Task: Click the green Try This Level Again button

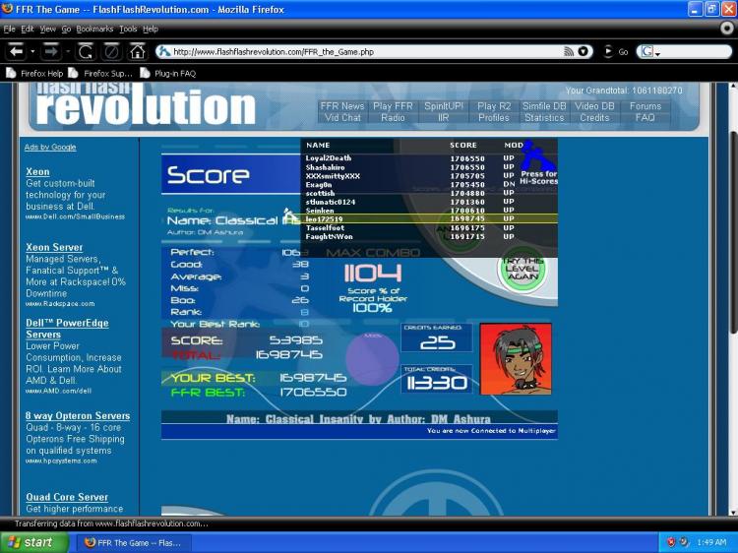Action: [522, 270]
